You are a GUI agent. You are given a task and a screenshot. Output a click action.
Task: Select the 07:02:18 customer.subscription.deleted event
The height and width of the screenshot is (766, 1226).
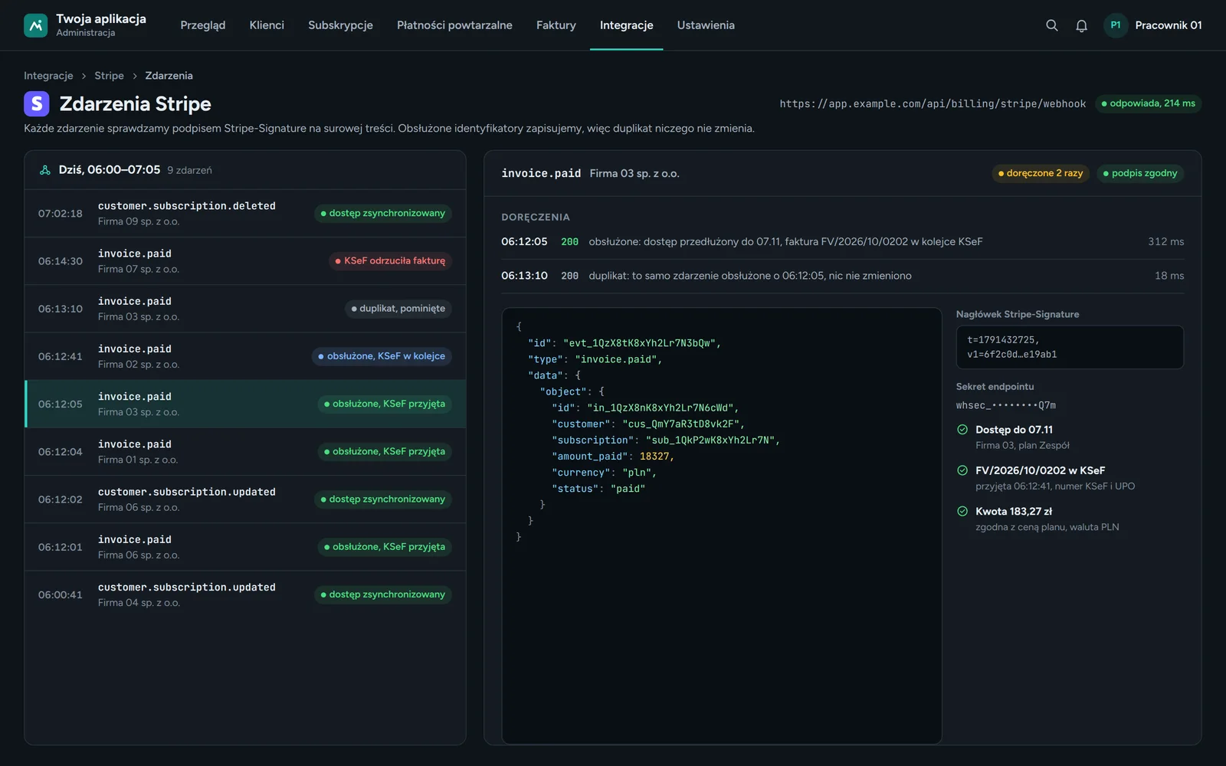click(x=245, y=214)
